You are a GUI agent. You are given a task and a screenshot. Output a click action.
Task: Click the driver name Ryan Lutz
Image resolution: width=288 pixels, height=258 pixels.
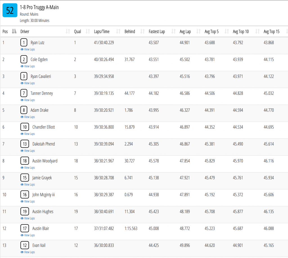37,43
